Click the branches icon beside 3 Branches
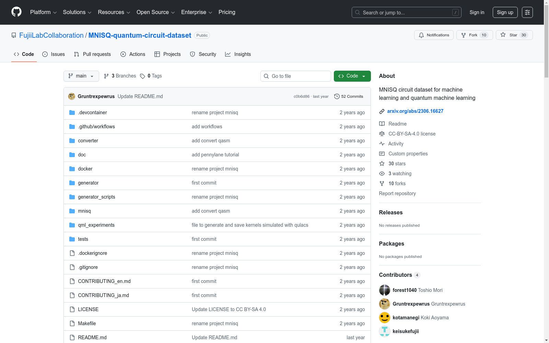 coord(106,76)
